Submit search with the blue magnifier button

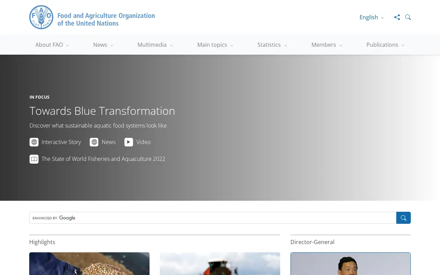[404, 218]
